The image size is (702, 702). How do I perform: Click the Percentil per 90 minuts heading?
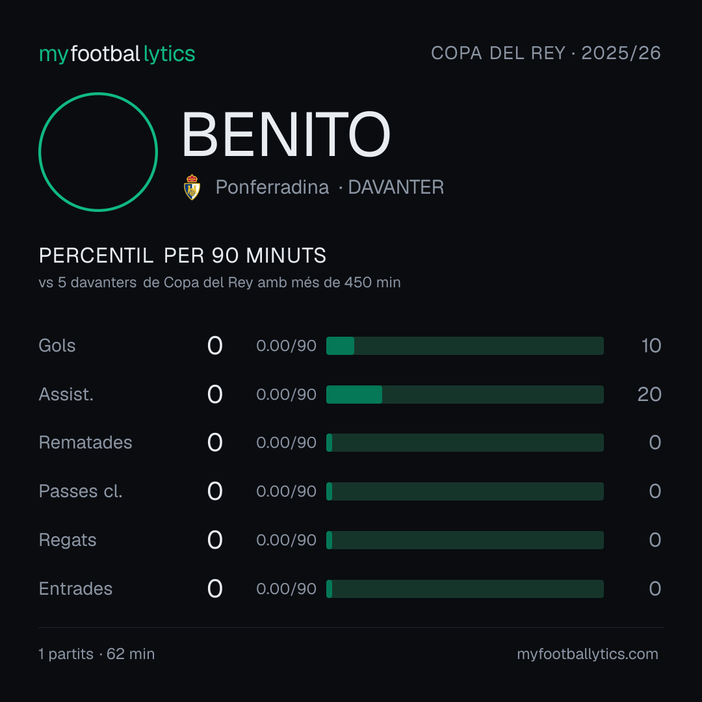(182, 255)
